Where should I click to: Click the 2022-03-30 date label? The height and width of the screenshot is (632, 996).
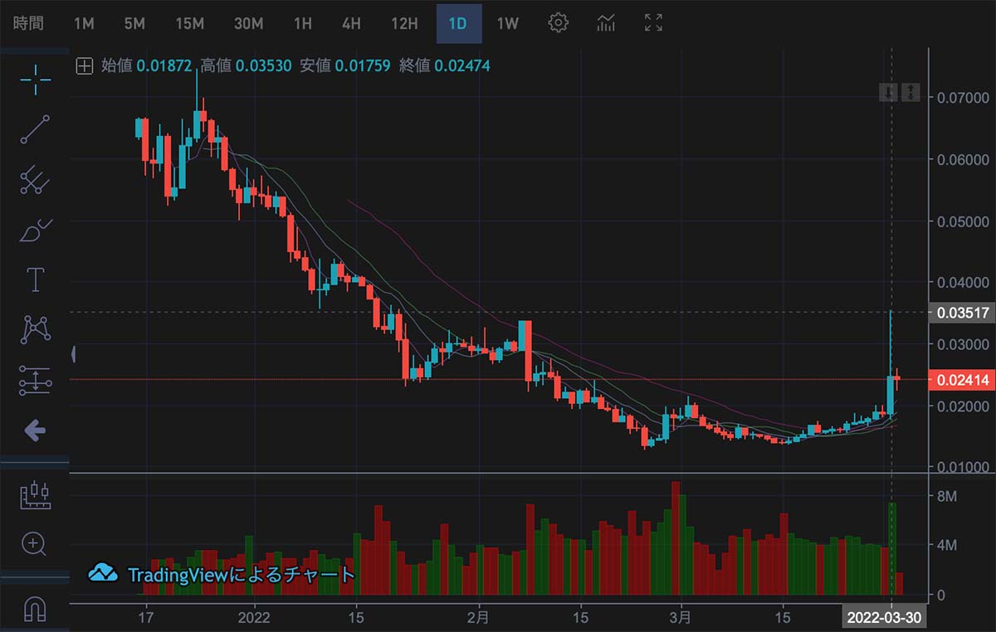(x=883, y=618)
